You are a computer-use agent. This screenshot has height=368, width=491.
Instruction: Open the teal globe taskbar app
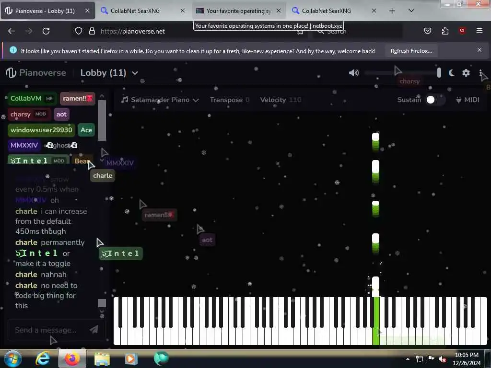161,358
